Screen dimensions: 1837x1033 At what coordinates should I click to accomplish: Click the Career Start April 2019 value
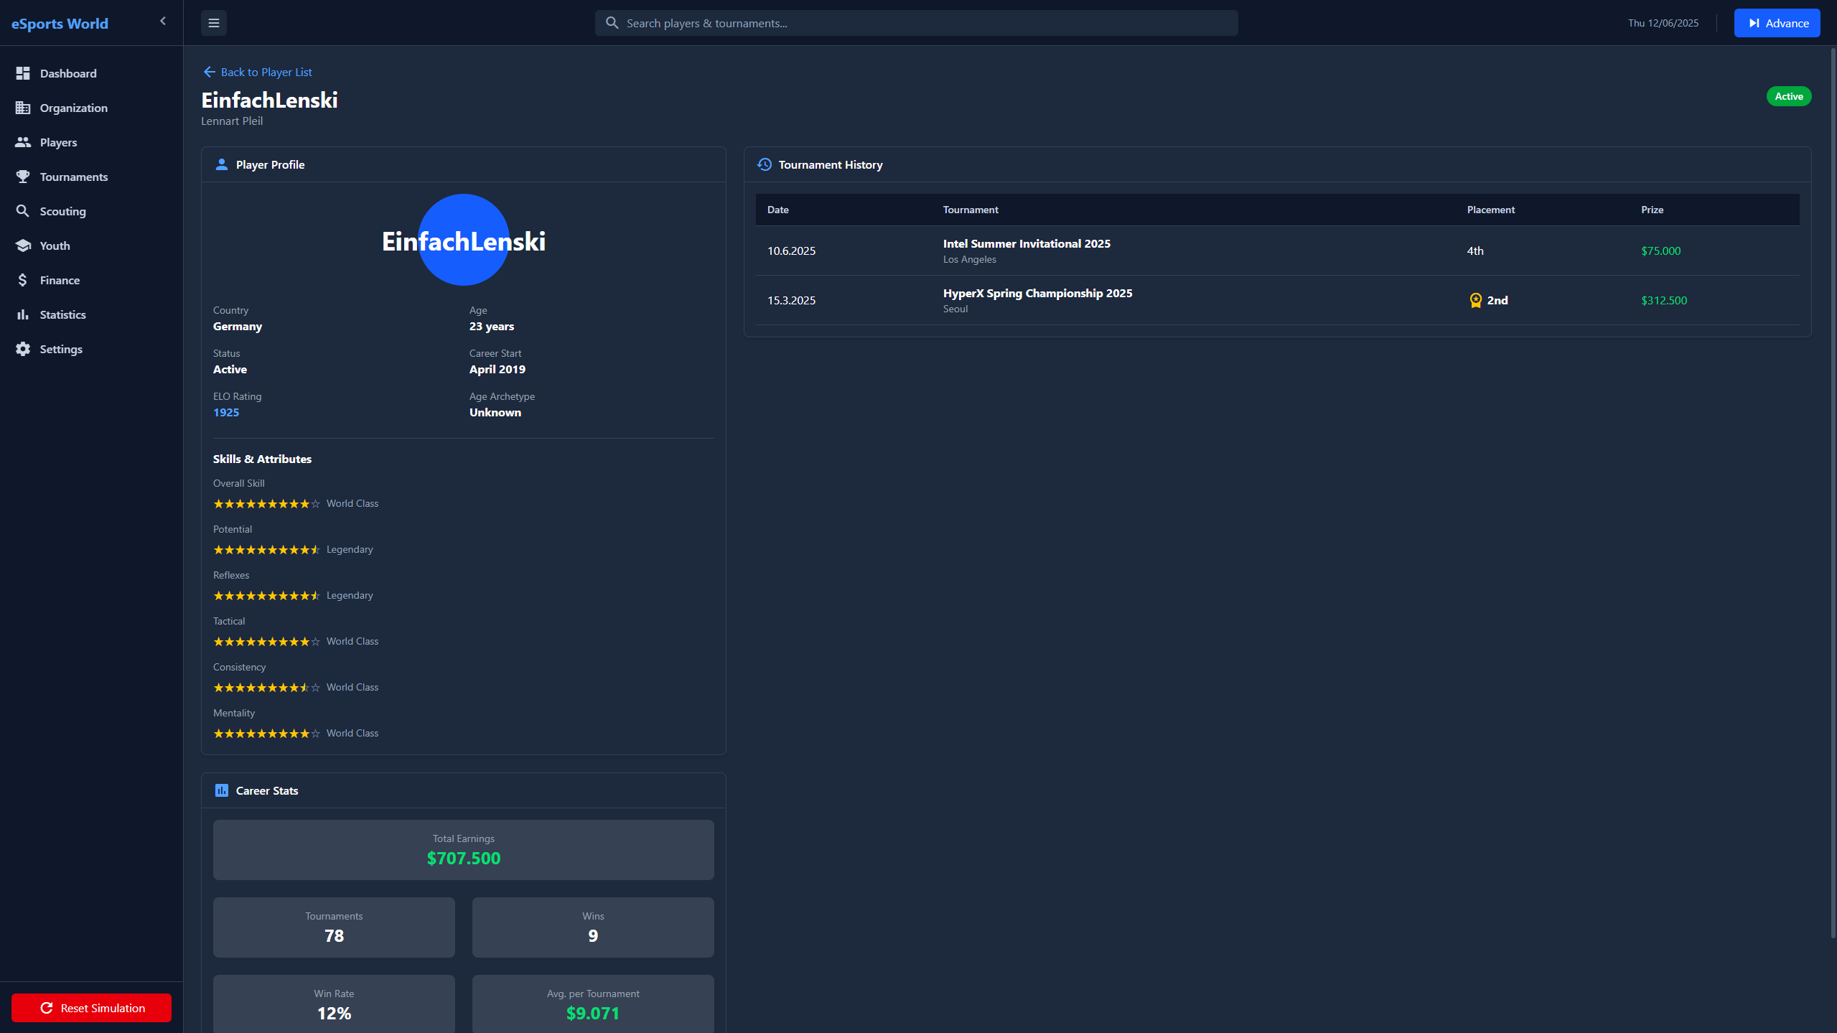(497, 369)
